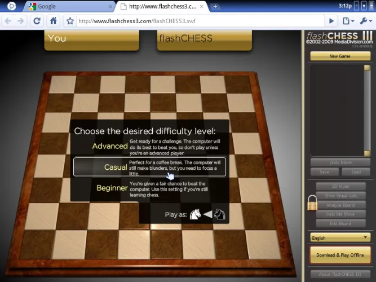Click the Load button
Screen dimensions: 376x282
[x=356, y=172]
